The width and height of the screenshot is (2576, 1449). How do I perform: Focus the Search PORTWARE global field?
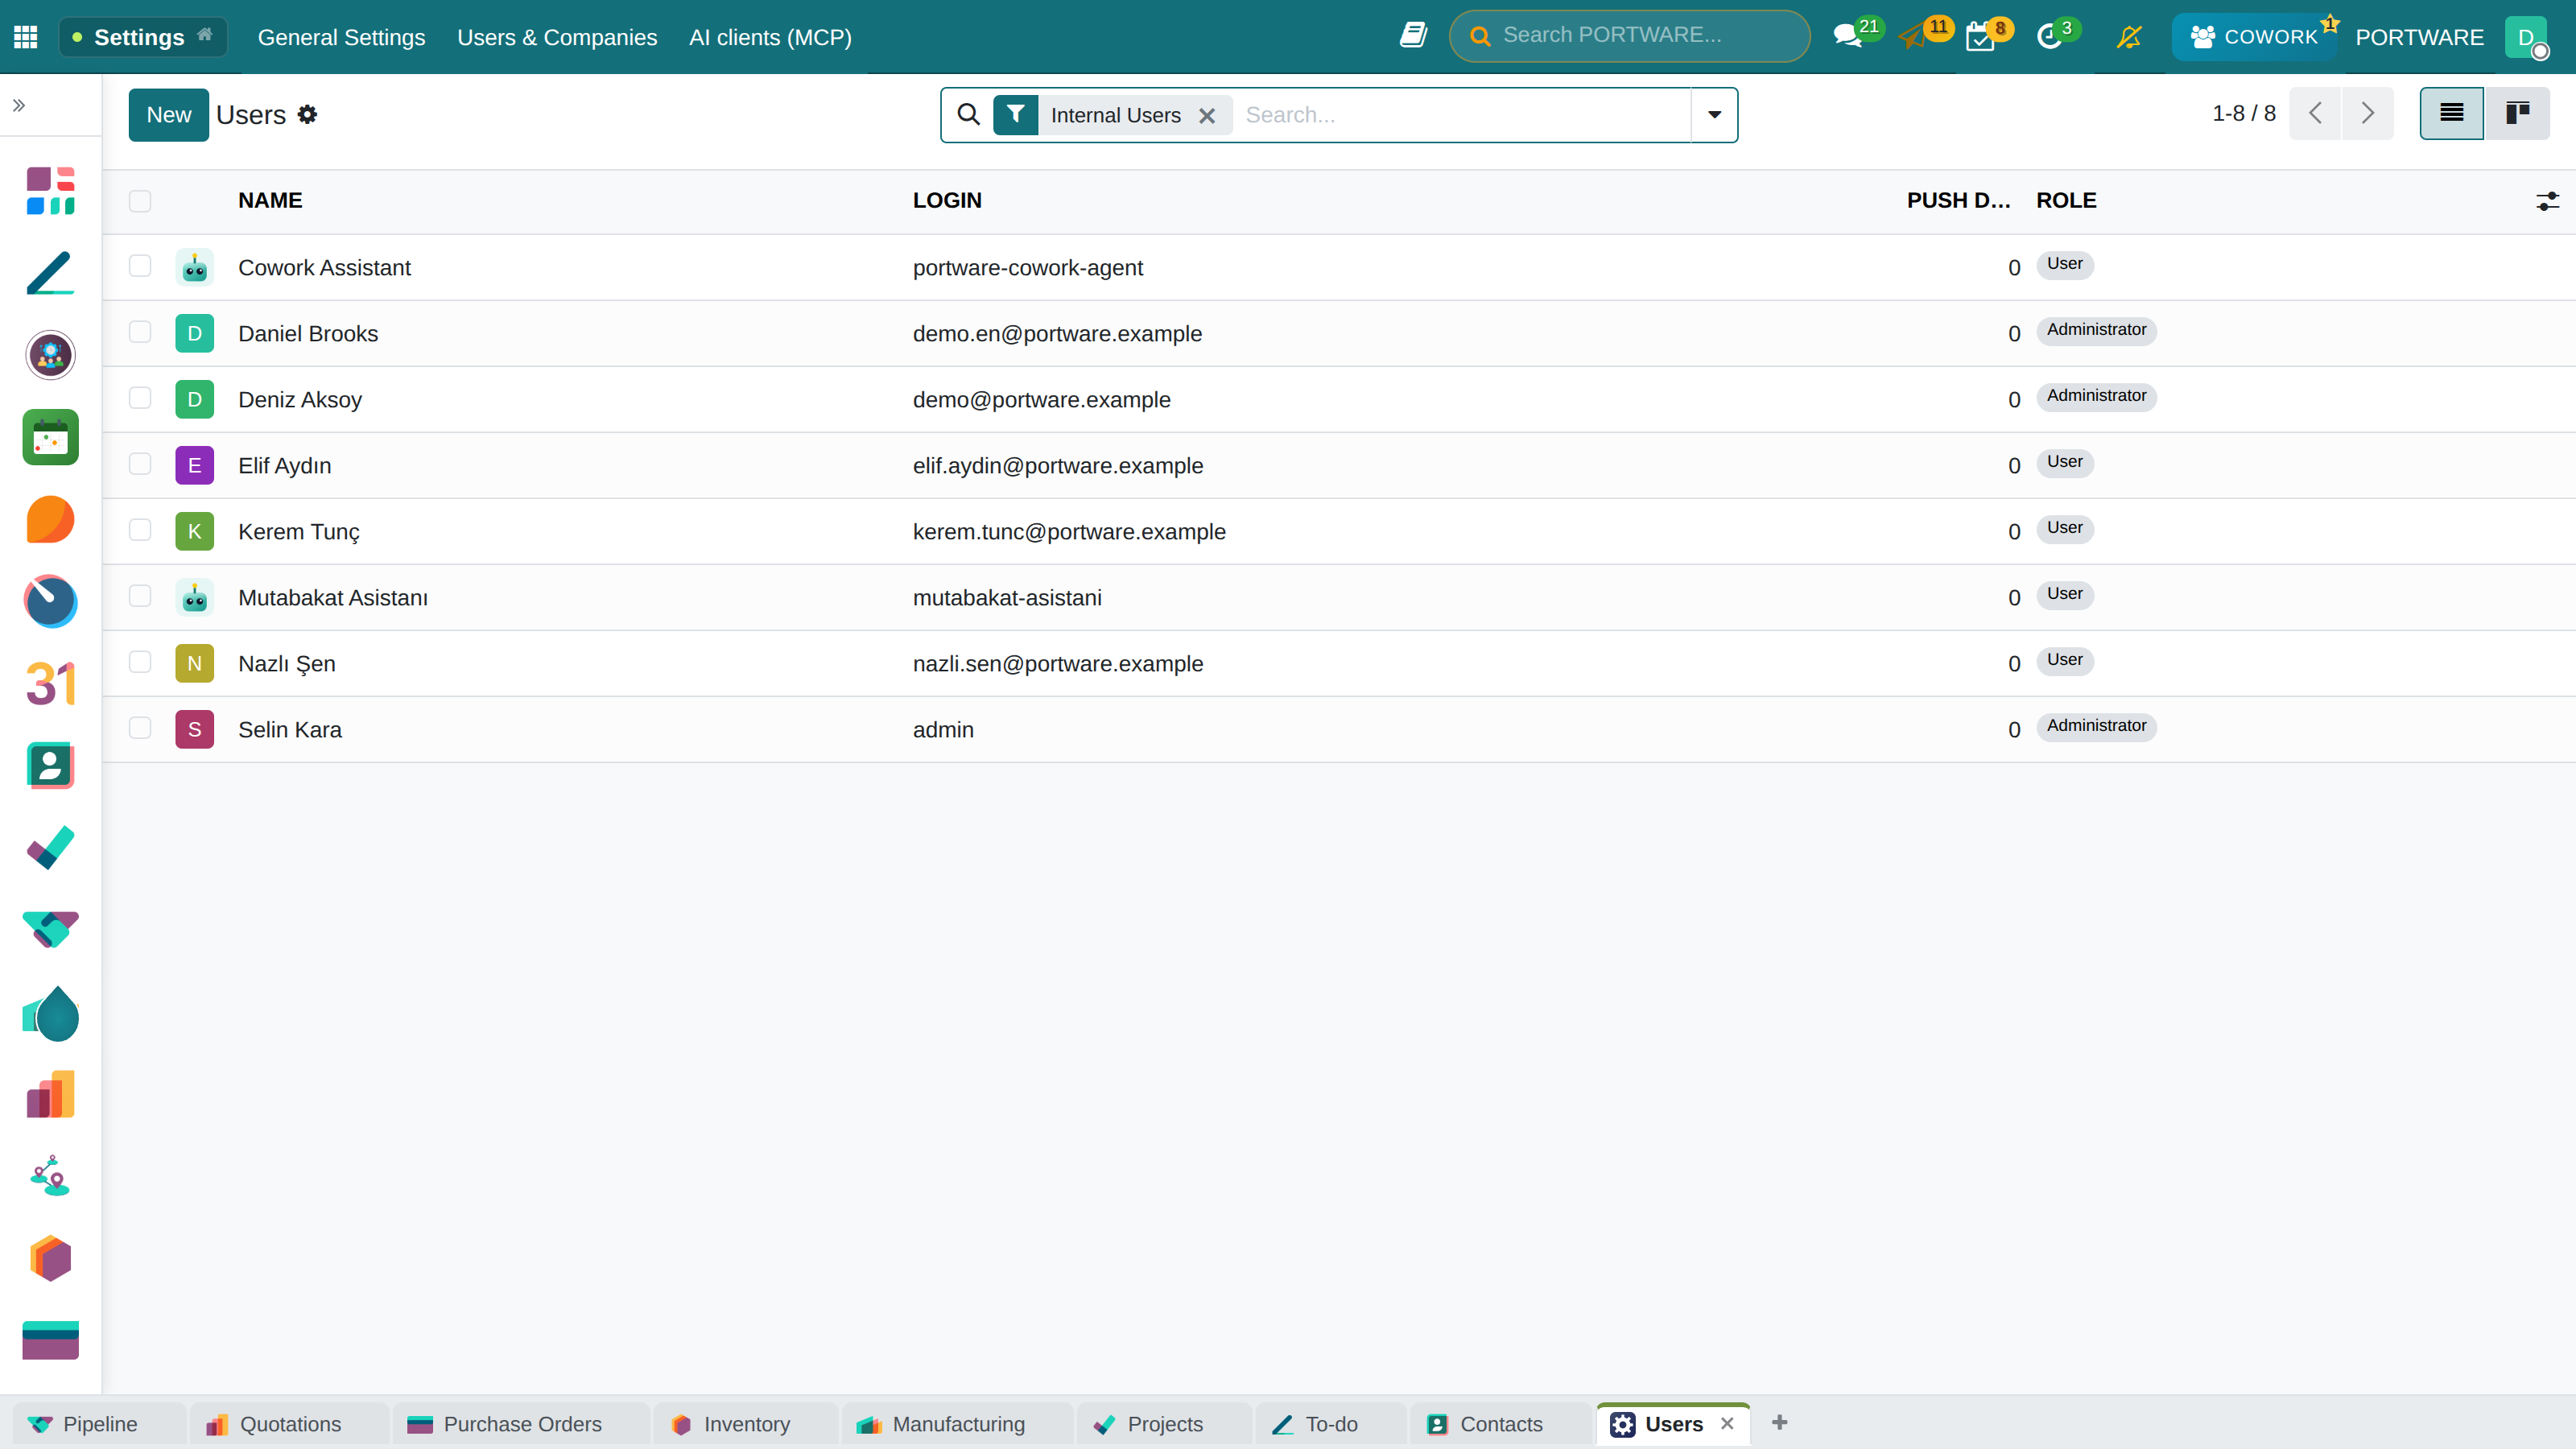tap(1629, 36)
